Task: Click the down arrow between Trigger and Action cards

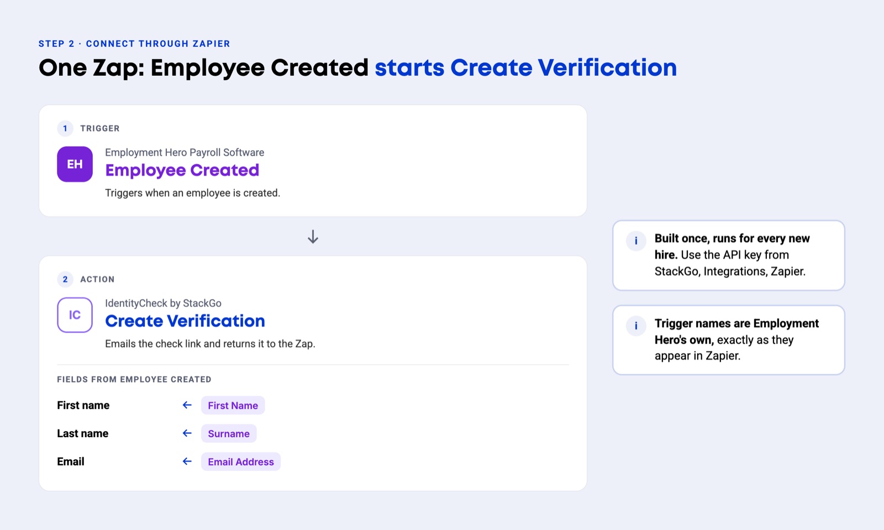Action: click(313, 237)
